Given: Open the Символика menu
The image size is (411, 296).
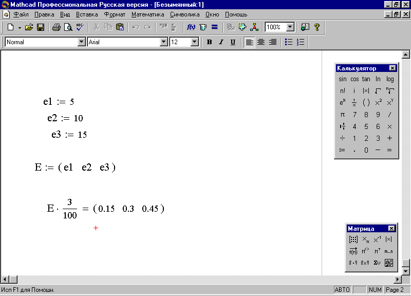Looking at the screenshot, I should (x=184, y=14).
